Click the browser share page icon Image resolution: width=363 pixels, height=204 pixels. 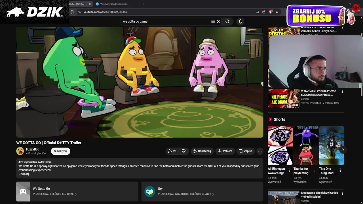[264, 12]
